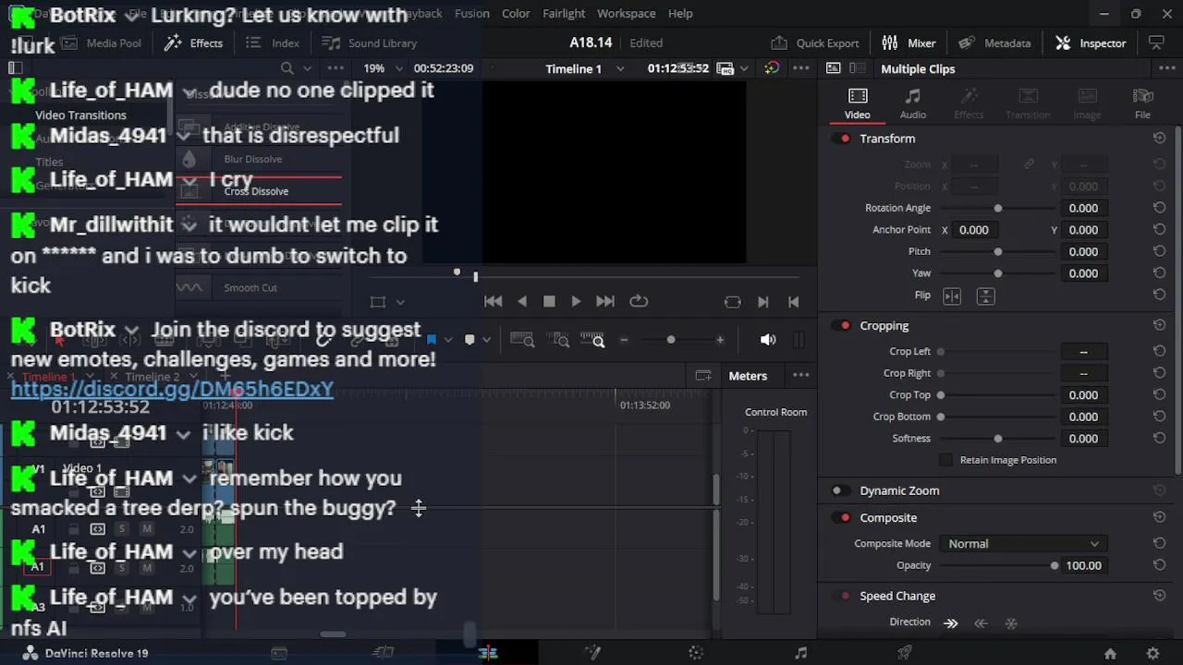Viewport: 1183px width, 665px height.
Task: Open the discord.gg invite link
Action: click(172, 389)
